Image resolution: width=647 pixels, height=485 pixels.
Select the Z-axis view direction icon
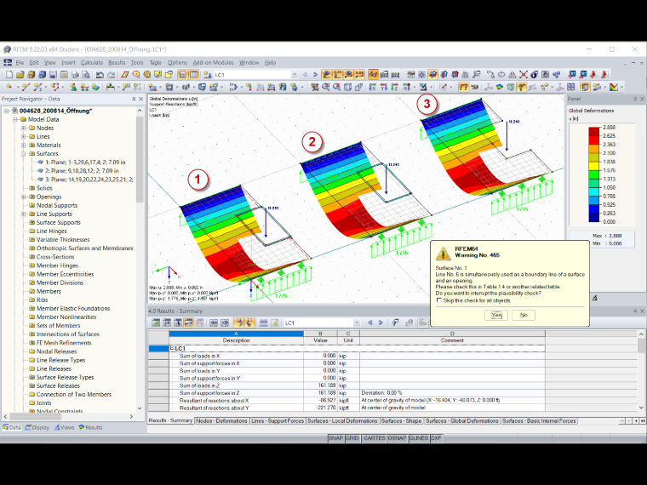pos(395,87)
